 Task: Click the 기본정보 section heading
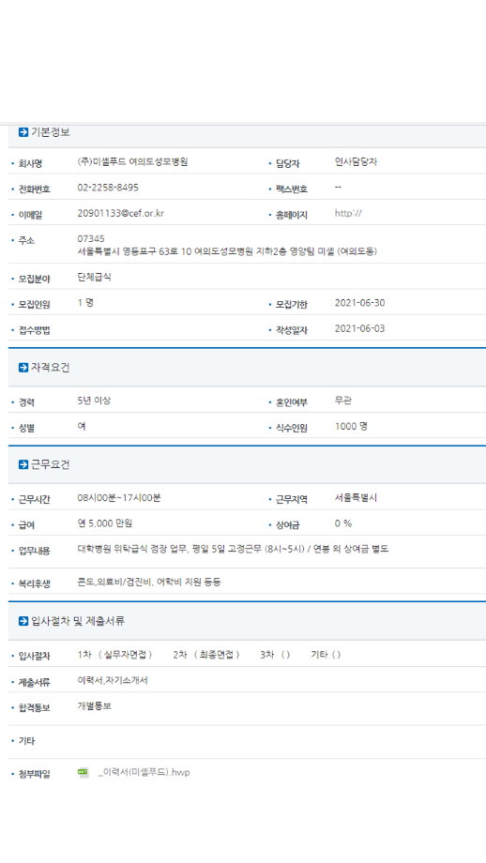click(x=50, y=132)
